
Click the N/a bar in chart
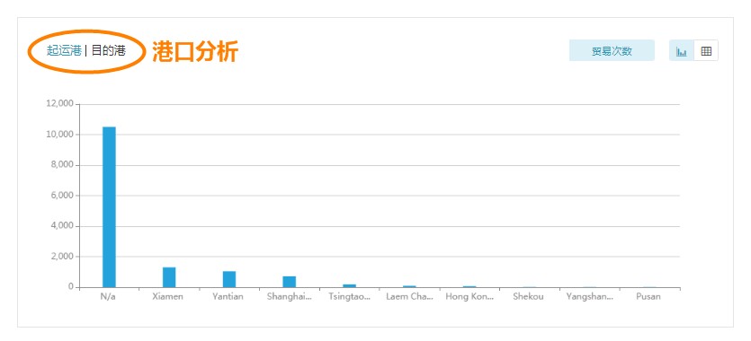click(x=109, y=206)
